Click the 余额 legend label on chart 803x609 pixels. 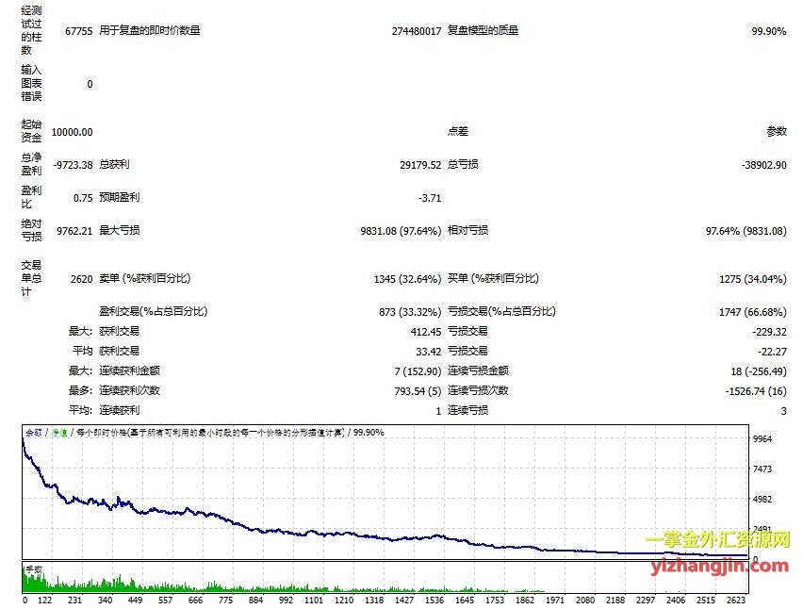[34, 432]
